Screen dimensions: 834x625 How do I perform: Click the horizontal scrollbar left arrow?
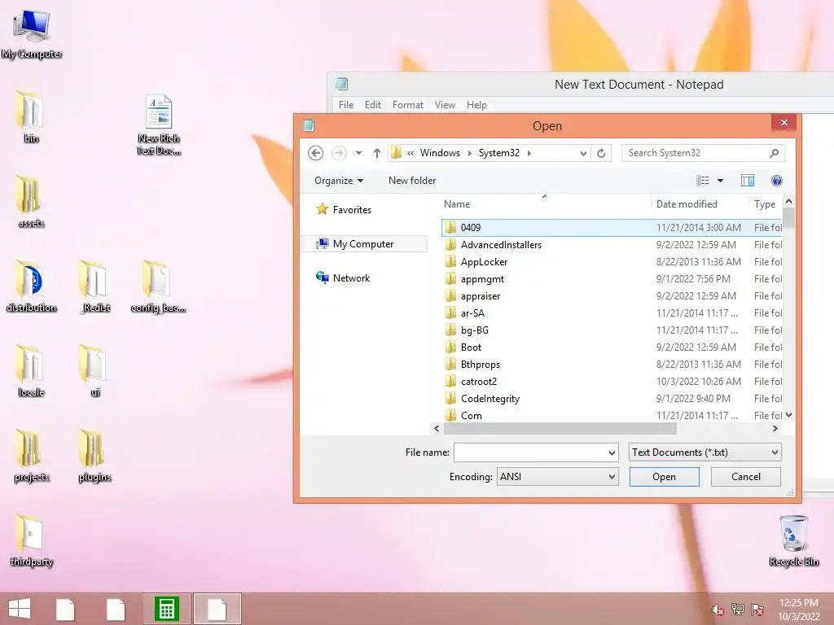click(x=437, y=428)
